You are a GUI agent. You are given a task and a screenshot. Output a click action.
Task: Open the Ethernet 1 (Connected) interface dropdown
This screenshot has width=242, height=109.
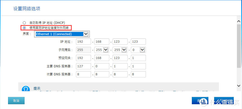(x=86, y=34)
